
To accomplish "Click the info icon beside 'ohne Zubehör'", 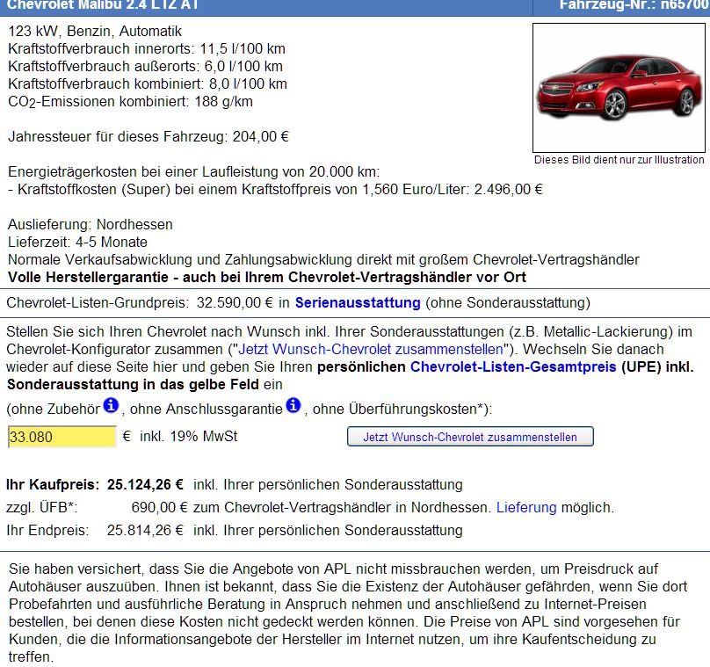I will (111, 405).
